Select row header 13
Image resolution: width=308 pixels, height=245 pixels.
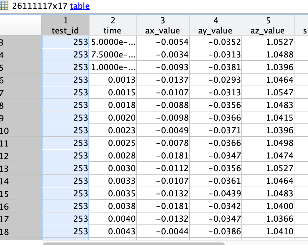pos(21,168)
